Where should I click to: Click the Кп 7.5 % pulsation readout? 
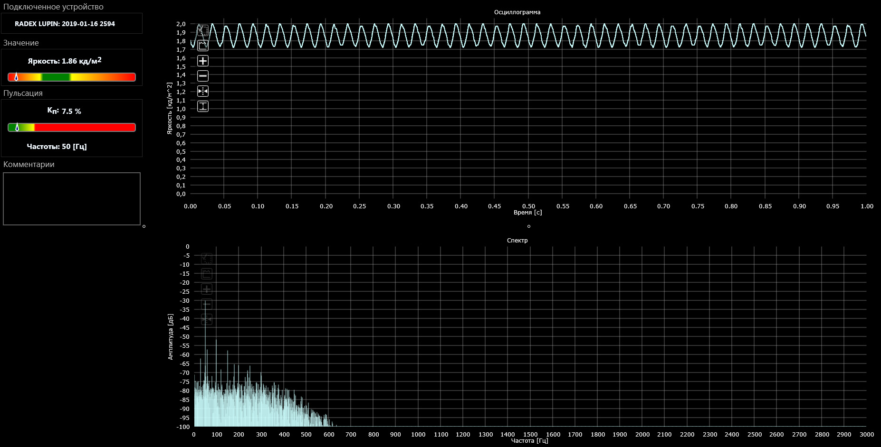tap(64, 111)
